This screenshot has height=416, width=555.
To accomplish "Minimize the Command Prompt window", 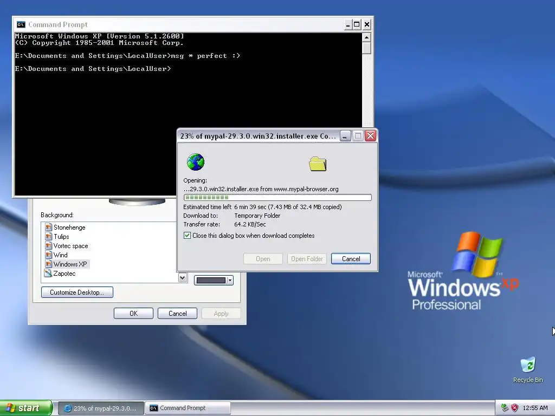I will pos(348,24).
